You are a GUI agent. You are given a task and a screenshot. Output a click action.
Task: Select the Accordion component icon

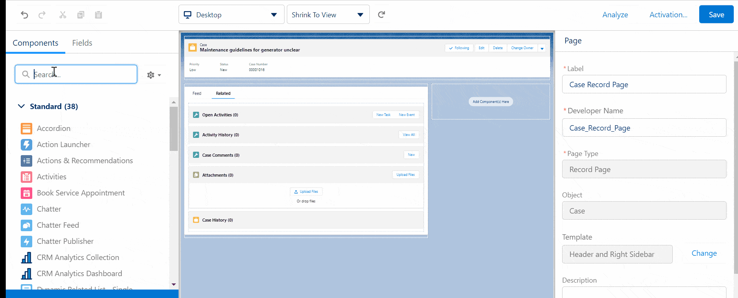[x=26, y=128]
